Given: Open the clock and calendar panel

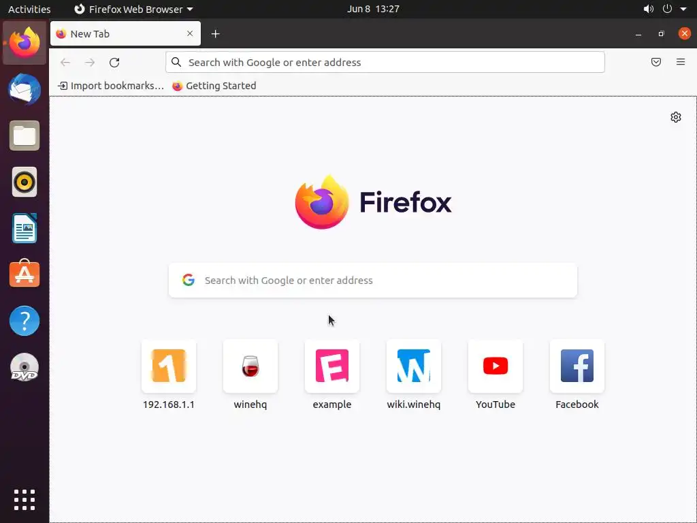Looking at the screenshot, I should tap(373, 9).
